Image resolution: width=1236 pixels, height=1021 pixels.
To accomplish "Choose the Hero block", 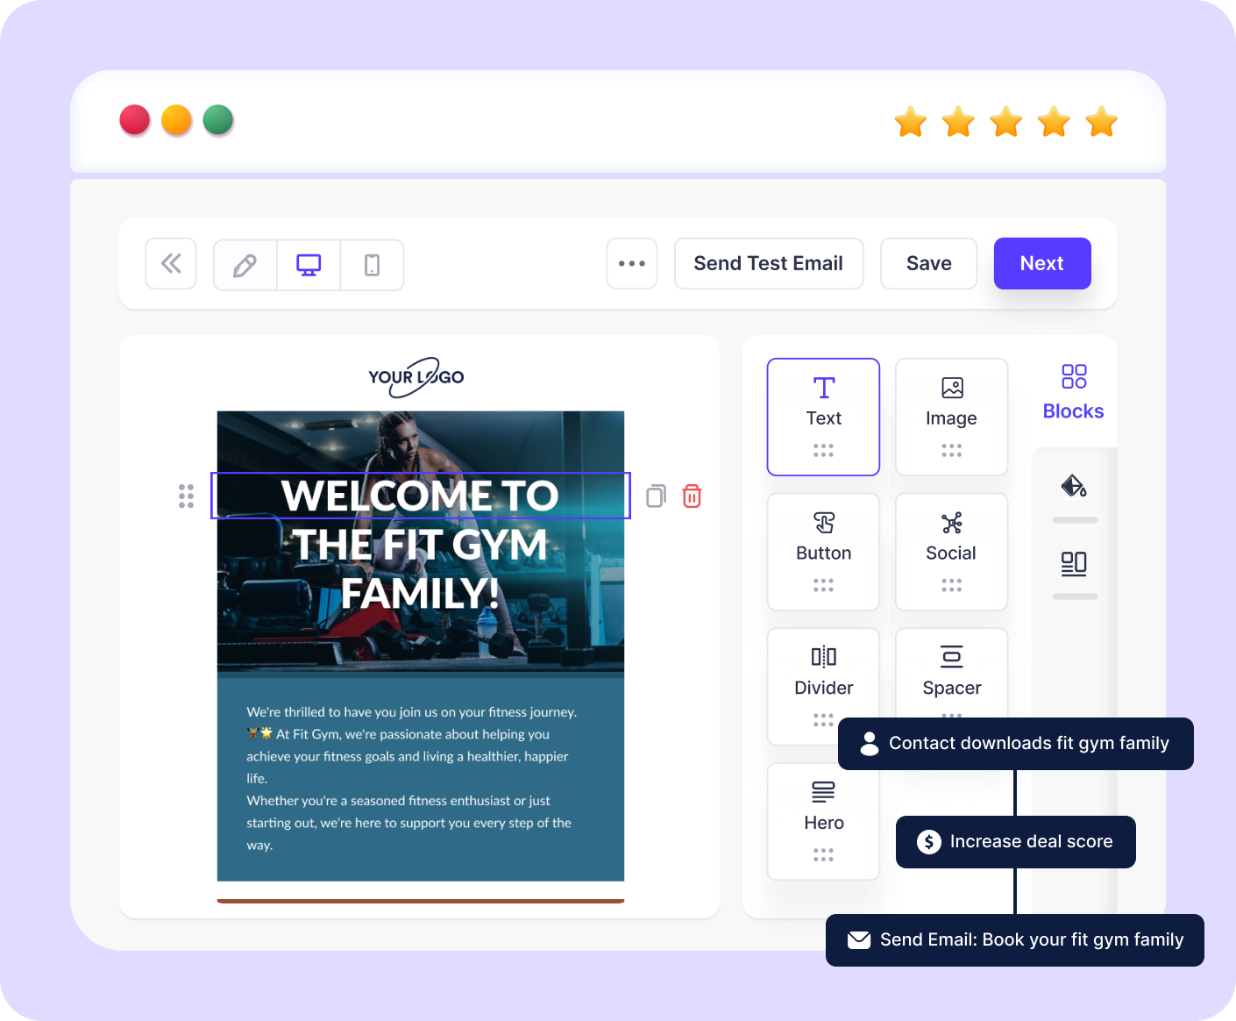I will (823, 821).
